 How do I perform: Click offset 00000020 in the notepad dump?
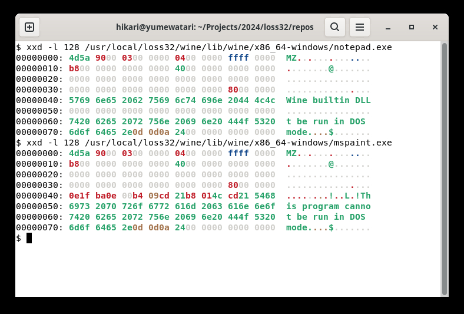click(x=39, y=79)
